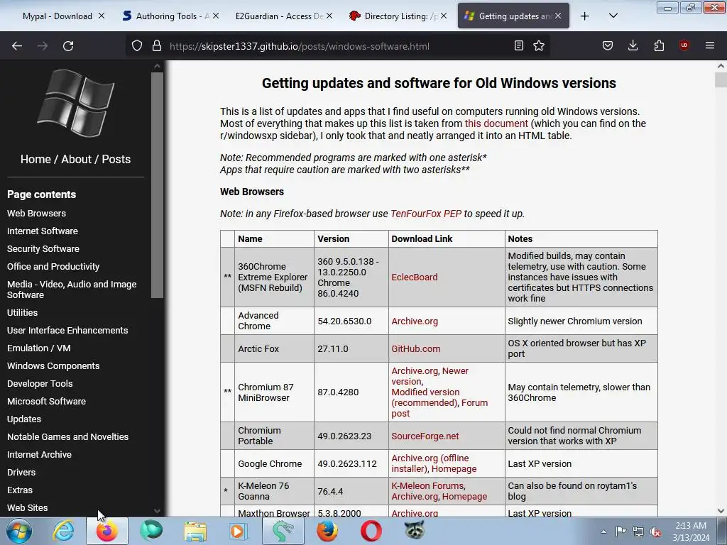
Task: Close the Mypal - Download tab
Action: [x=102, y=16]
